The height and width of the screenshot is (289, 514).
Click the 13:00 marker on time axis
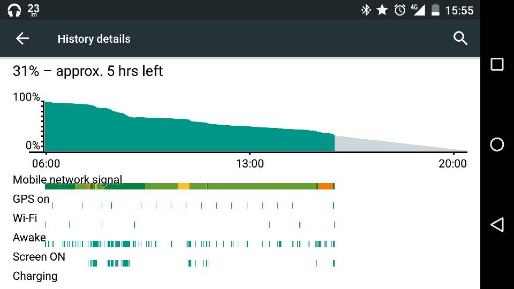250,164
